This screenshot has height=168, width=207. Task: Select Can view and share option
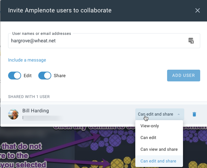[159, 149]
